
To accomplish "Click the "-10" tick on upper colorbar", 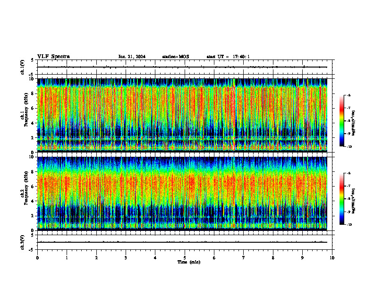I will click(349, 147).
